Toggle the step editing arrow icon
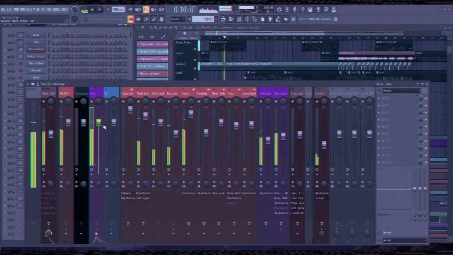 point(138,19)
